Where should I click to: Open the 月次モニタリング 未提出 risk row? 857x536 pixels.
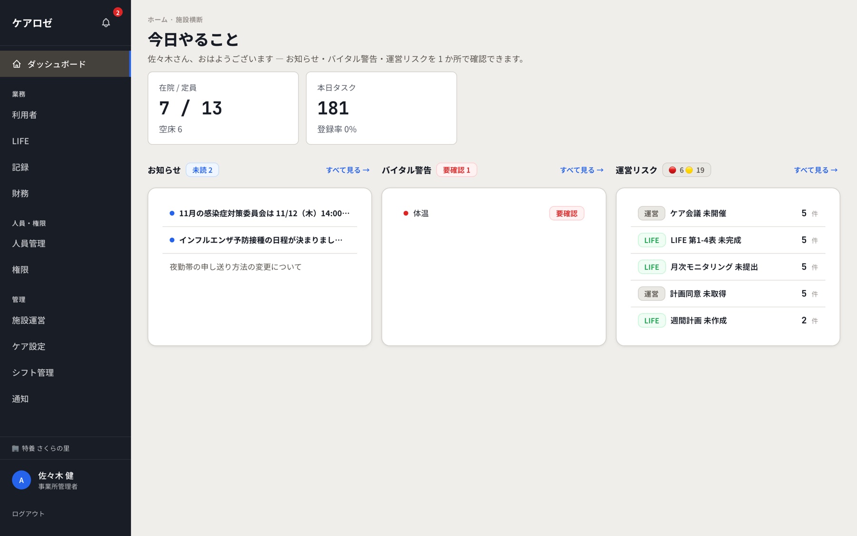(x=728, y=267)
